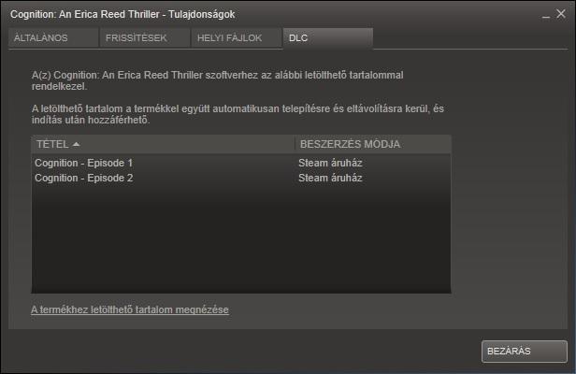This screenshot has width=576, height=374.
Task: Click the BEZÁRÁS button
Action: tap(525, 352)
